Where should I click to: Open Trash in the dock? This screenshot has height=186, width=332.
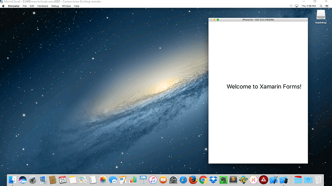(318, 180)
